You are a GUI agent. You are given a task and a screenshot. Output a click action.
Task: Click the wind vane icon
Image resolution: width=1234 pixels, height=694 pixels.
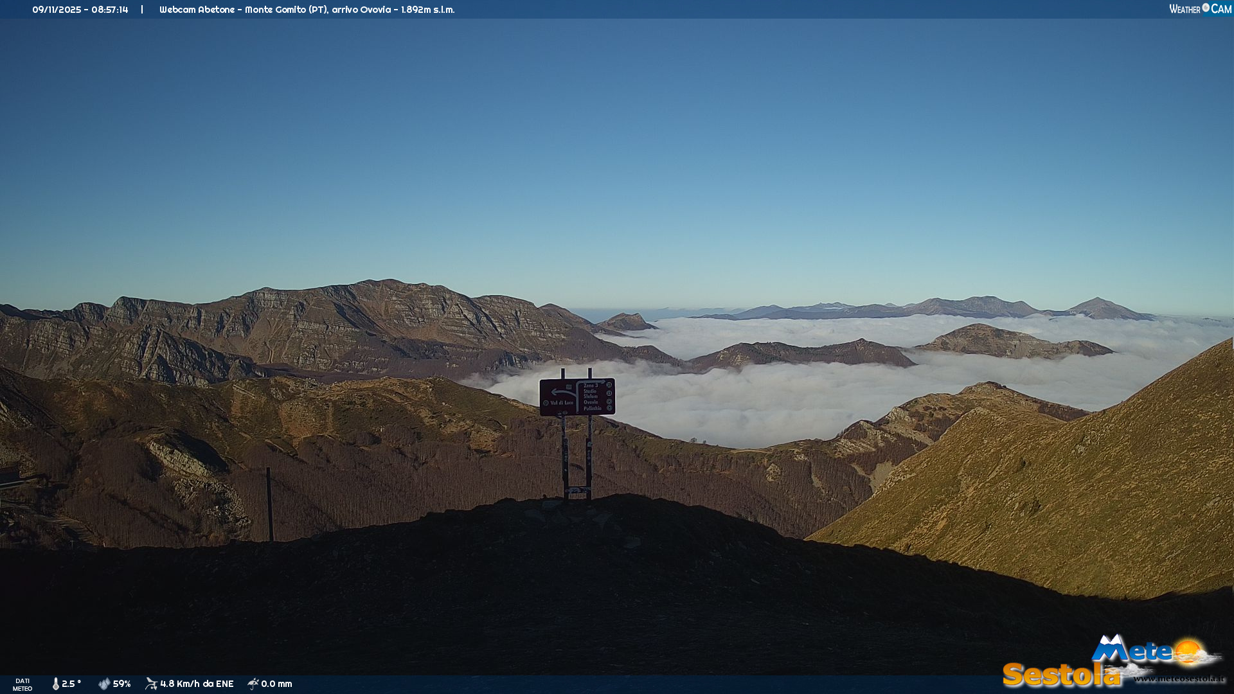coord(151,684)
